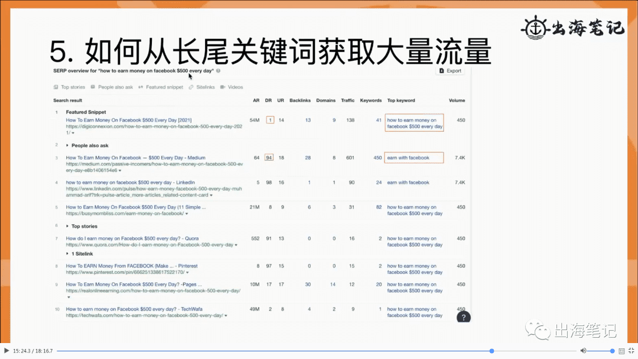The image size is (638, 359).
Task: Open dropdown arrow after quora.com URL
Action: point(236,245)
